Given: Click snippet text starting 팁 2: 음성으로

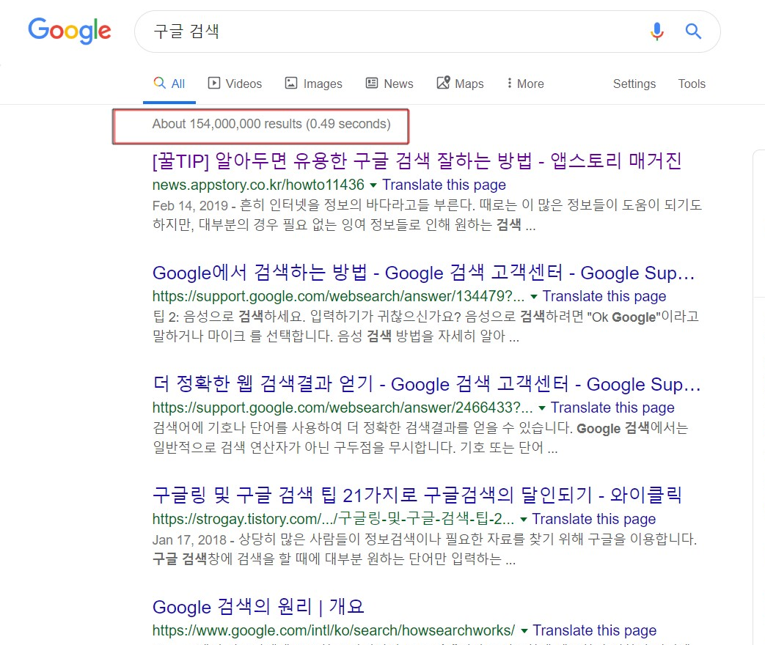Looking at the screenshot, I should click(x=425, y=326).
